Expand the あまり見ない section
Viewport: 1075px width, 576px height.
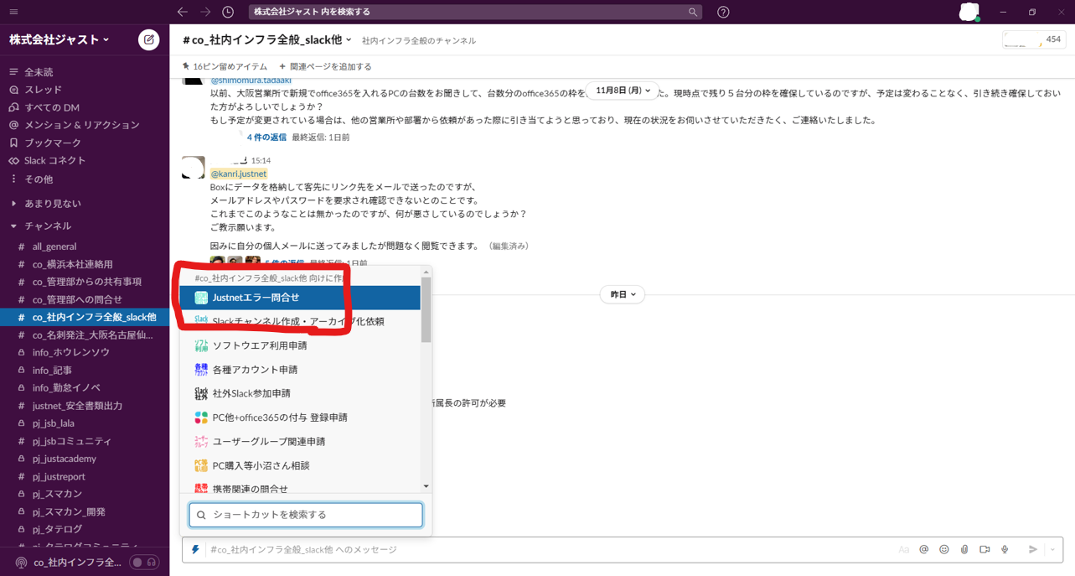click(13, 204)
